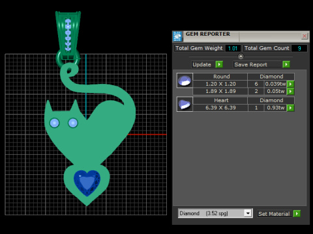Click the Total Gem Count label
This screenshot has height=234, width=313.
pos(267,48)
